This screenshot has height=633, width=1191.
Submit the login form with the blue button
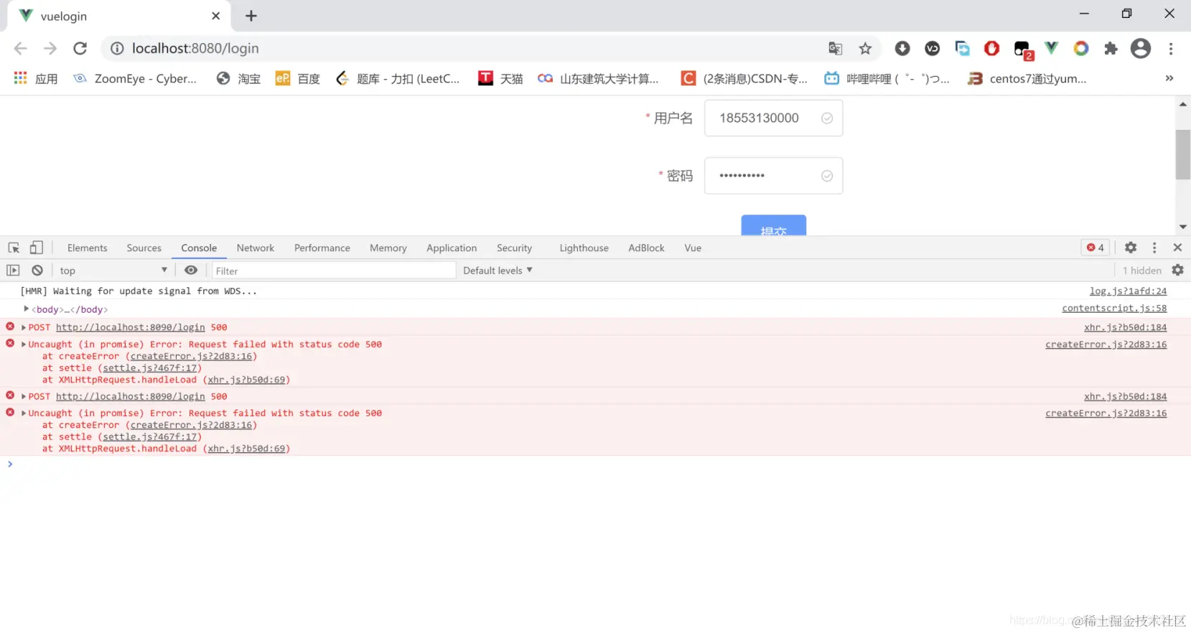point(773,225)
